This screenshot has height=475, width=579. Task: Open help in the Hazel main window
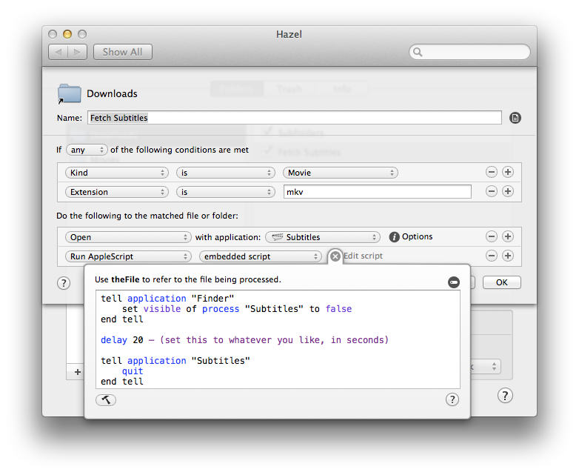pos(505,396)
